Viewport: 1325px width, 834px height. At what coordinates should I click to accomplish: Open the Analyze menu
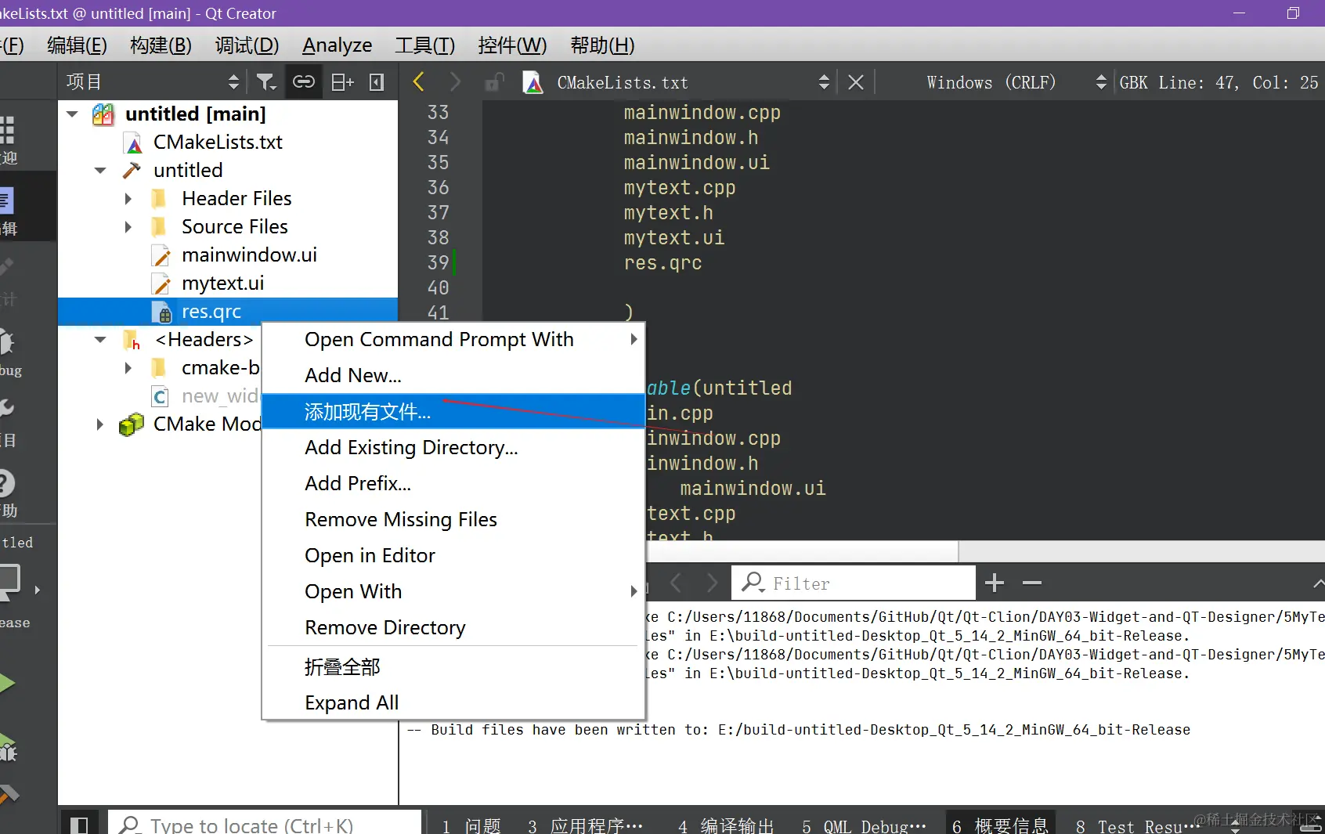[x=338, y=45]
